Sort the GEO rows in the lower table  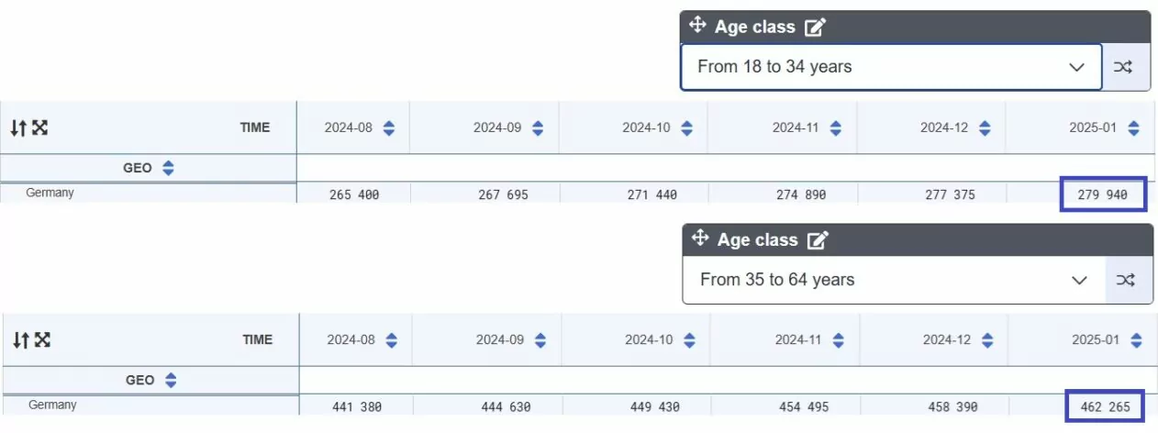coord(171,380)
